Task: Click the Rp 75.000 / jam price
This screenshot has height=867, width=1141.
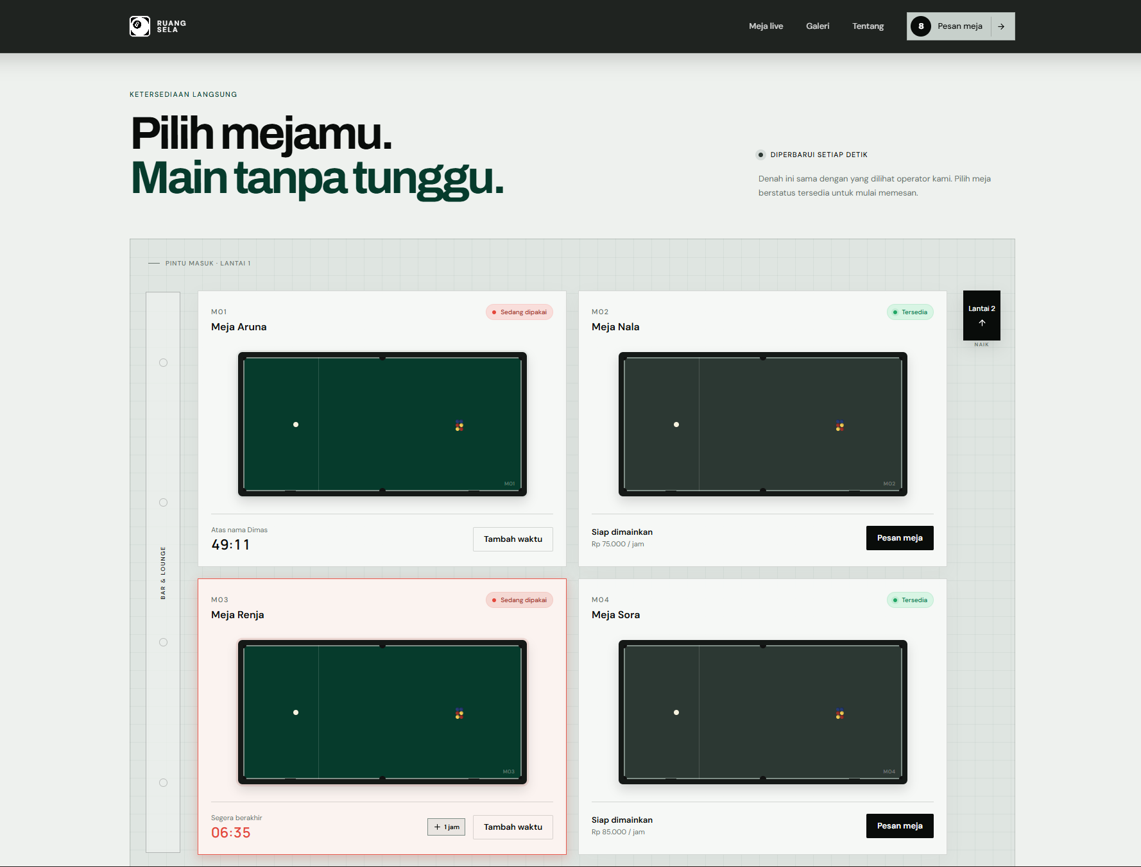Action: 618,544
